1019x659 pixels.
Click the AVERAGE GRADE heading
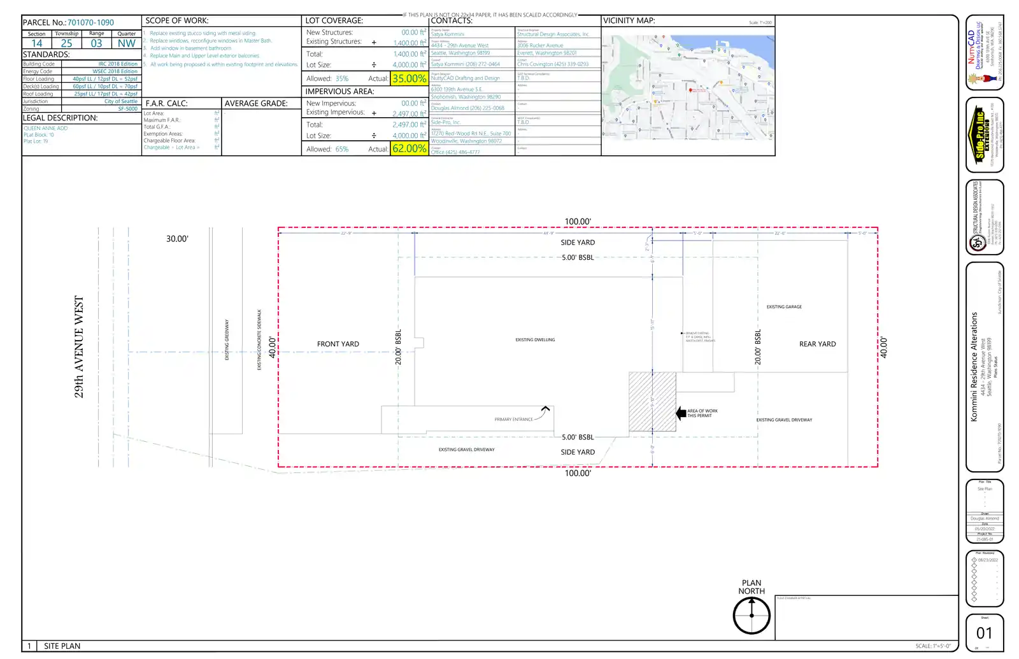256,103
